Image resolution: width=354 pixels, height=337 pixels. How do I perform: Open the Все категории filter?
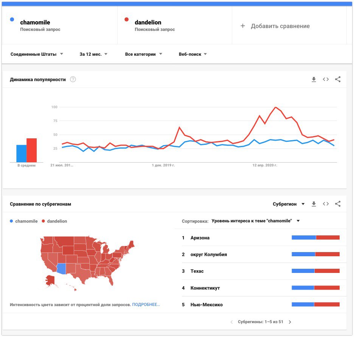click(x=144, y=54)
